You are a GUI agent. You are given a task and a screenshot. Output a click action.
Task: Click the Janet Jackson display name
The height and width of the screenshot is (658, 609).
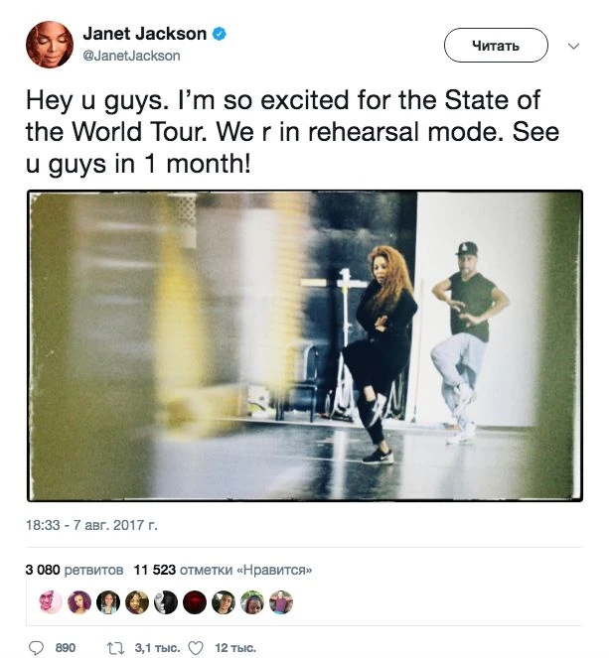point(144,35)
